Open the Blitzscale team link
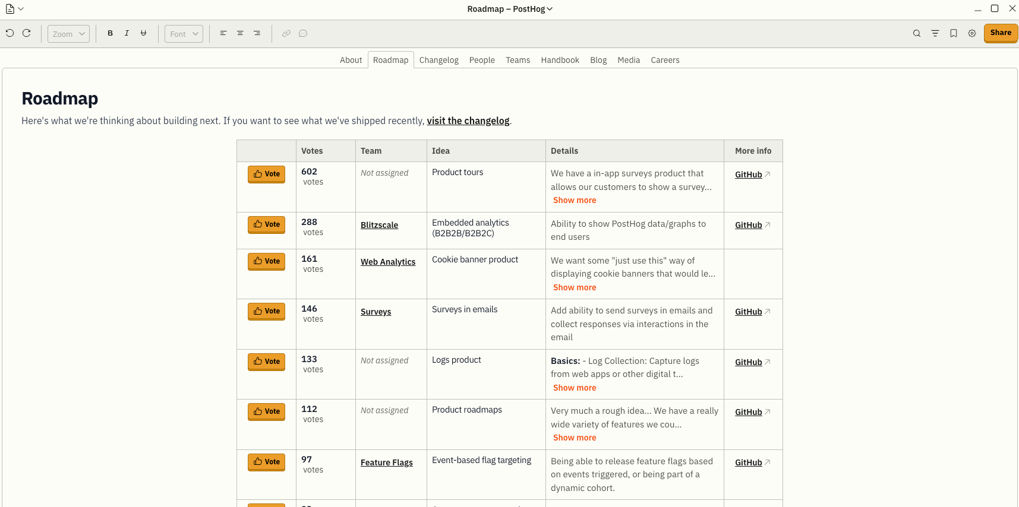 click(x=379, y=225)
